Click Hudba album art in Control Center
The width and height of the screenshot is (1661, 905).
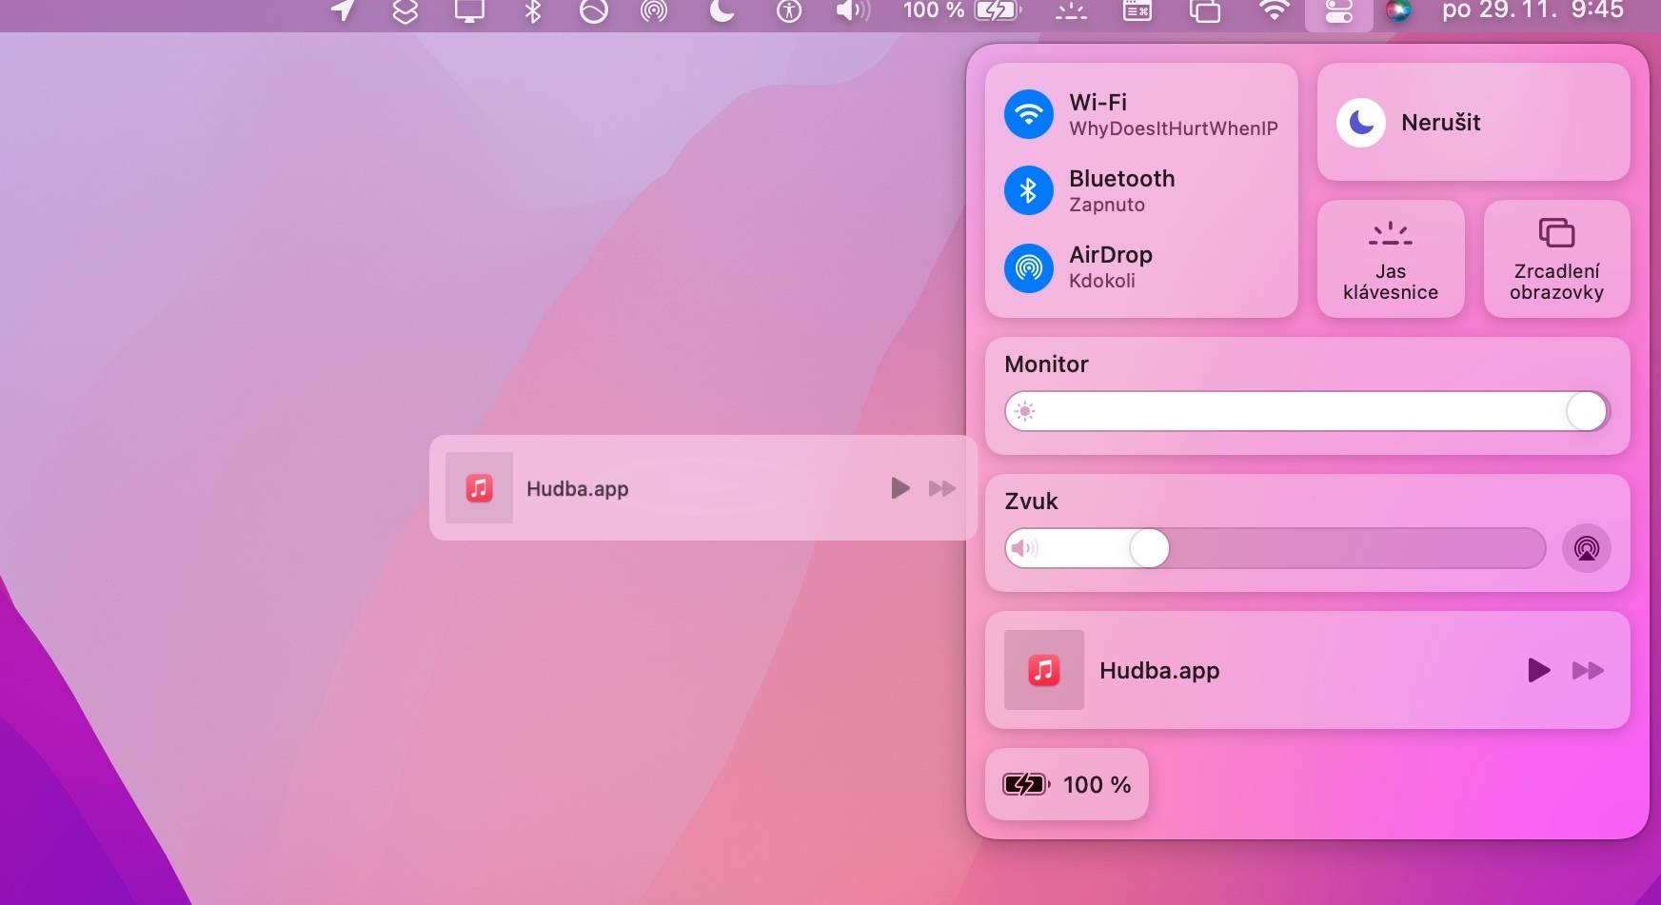1044,670
